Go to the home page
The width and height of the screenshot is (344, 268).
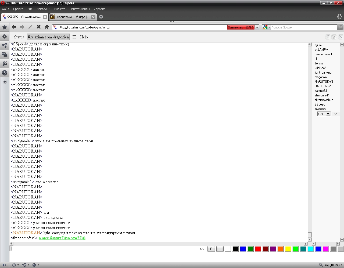47,27
